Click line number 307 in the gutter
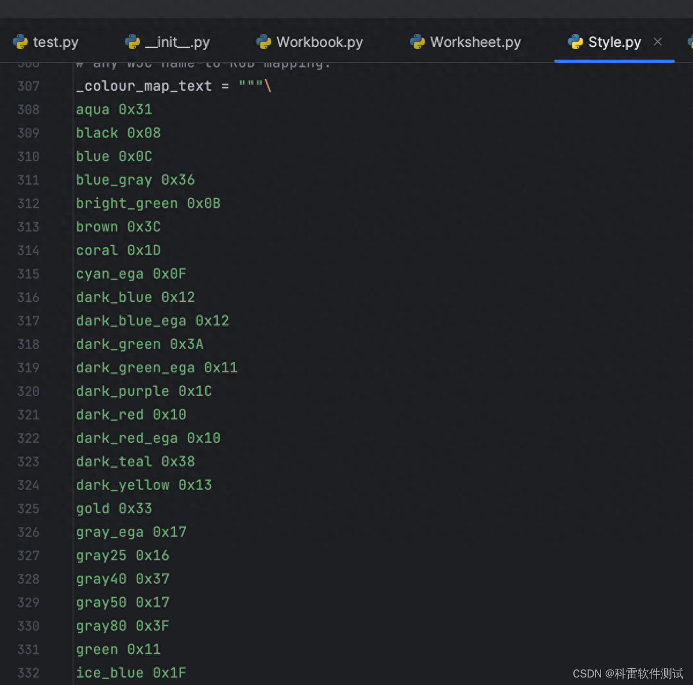This screenshot has height=685, width=693. pos(28,86)
